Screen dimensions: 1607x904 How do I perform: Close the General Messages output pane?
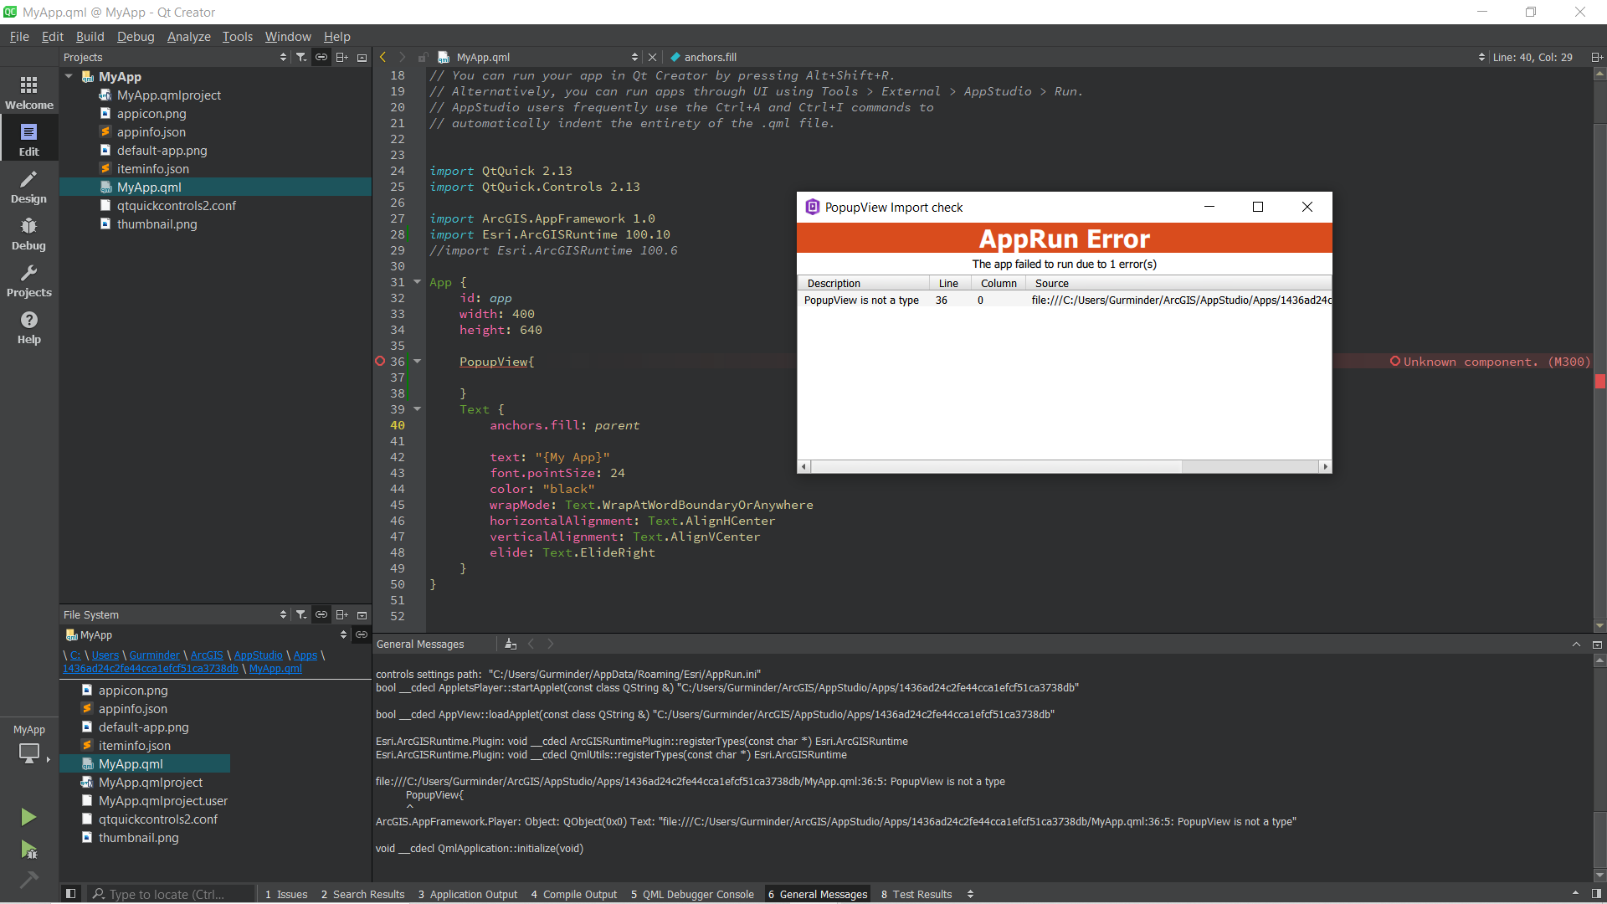point(1597,644)
